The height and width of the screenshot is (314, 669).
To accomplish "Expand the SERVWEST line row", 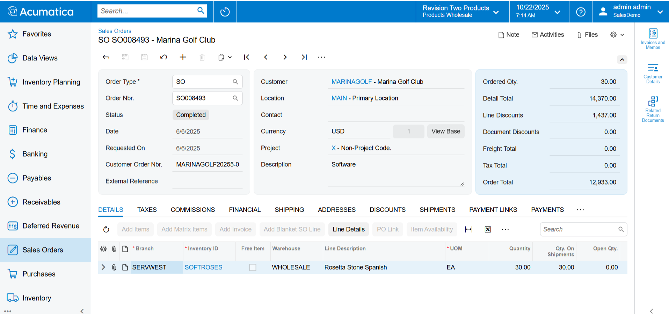I will pos(103,267).
